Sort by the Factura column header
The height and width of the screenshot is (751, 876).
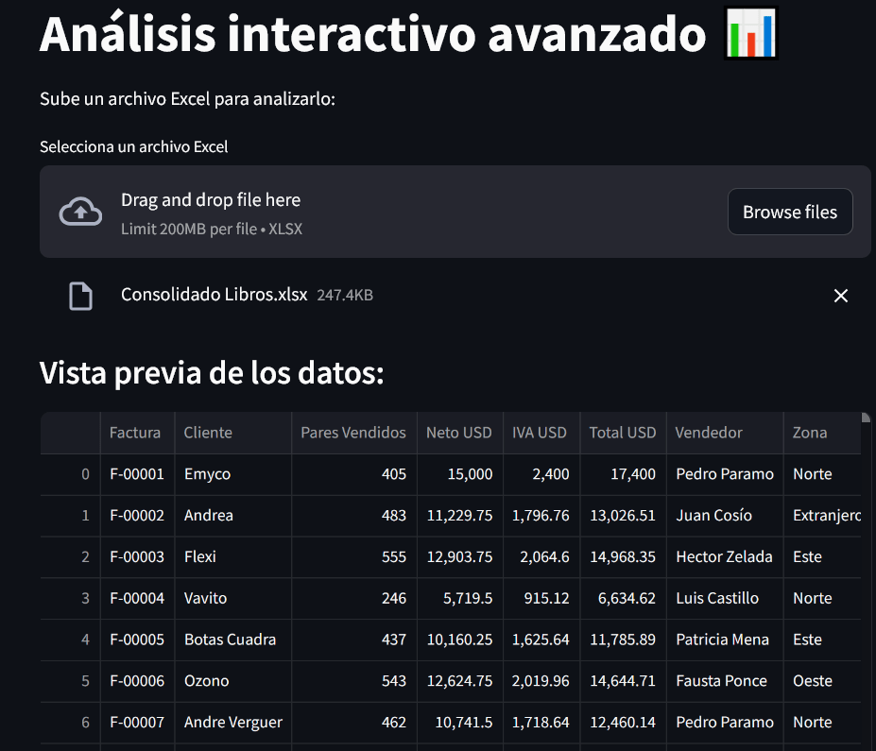pos(137,433)
